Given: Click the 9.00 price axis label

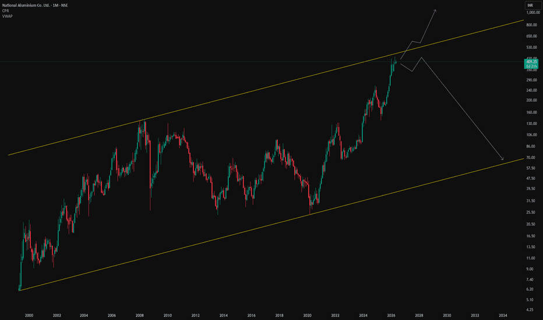Looking at the screenshot, I should pos(530,269).
